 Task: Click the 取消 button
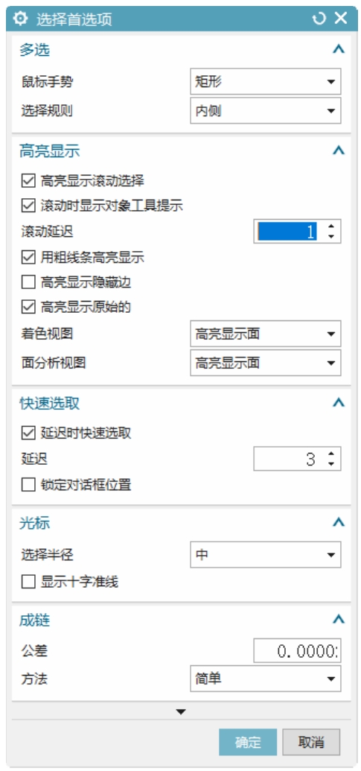[311, 742]
